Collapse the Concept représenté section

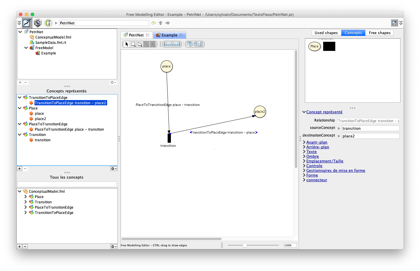coord(304,112)
